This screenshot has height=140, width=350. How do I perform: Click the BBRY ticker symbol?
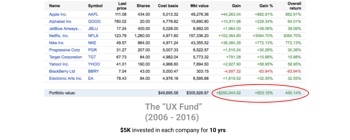94,71
